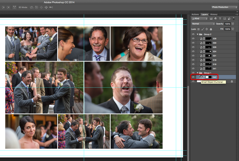Viewport: 239px width, 161px height.
Task: Switch to the History tab
Action: pos(214,14)
